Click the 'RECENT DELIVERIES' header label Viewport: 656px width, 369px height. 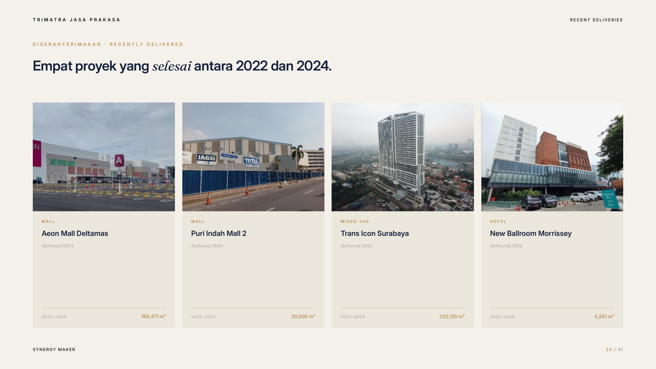click(x=596, y=20)
